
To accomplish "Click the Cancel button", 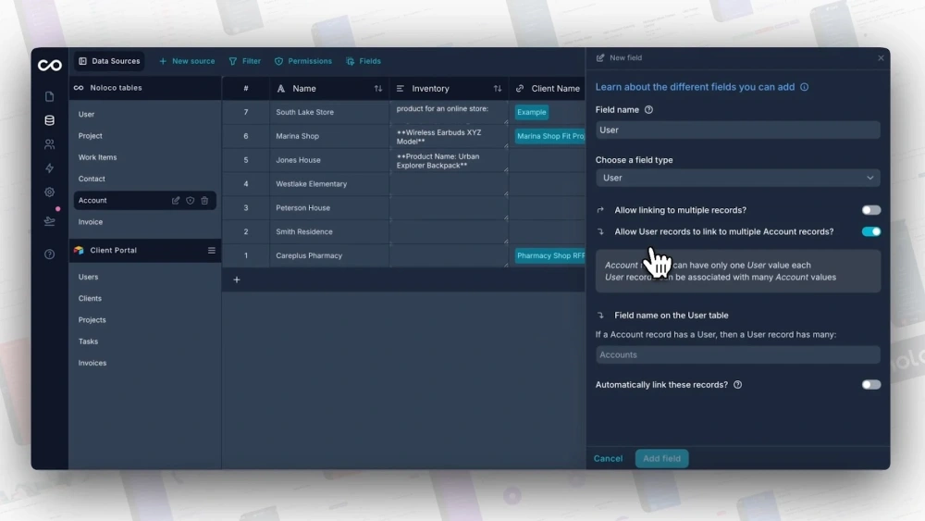I will [x=608, y=458].
